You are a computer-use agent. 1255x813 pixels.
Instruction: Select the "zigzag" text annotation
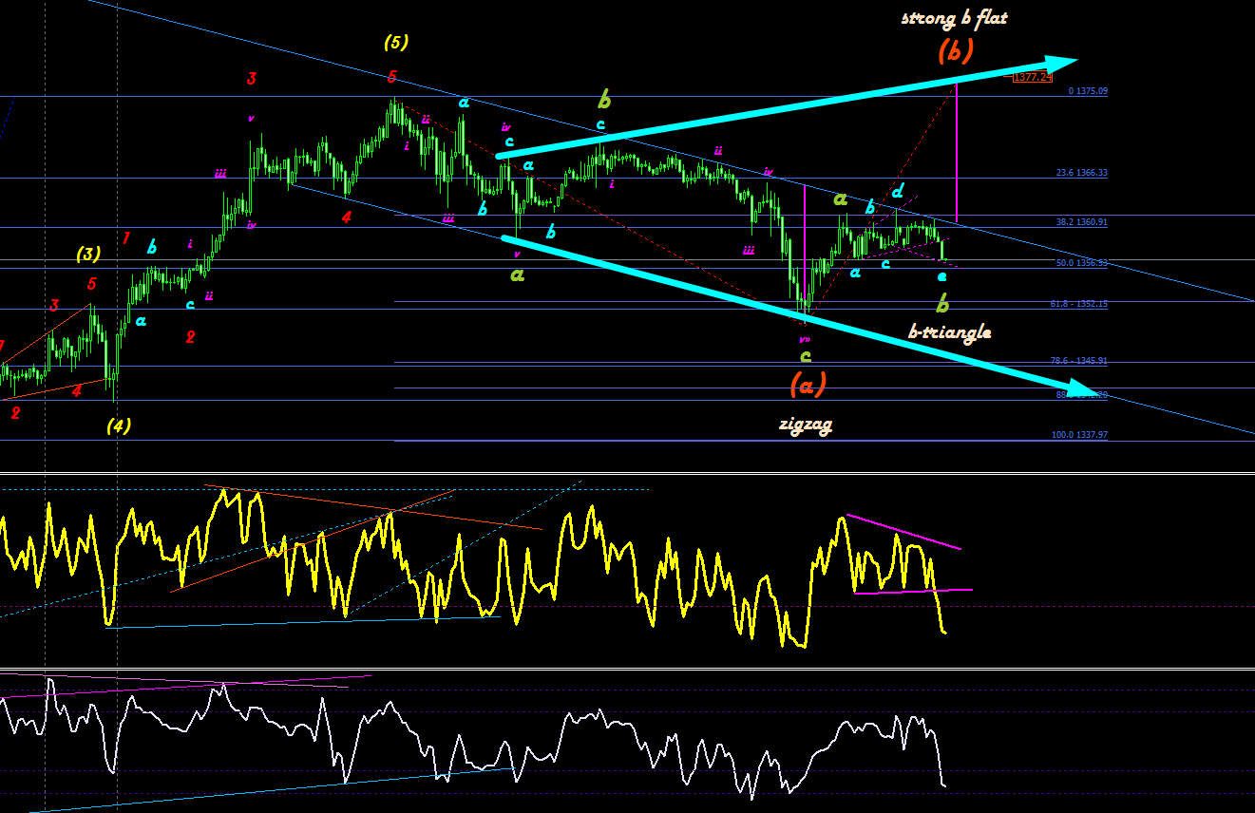(806, 425)
